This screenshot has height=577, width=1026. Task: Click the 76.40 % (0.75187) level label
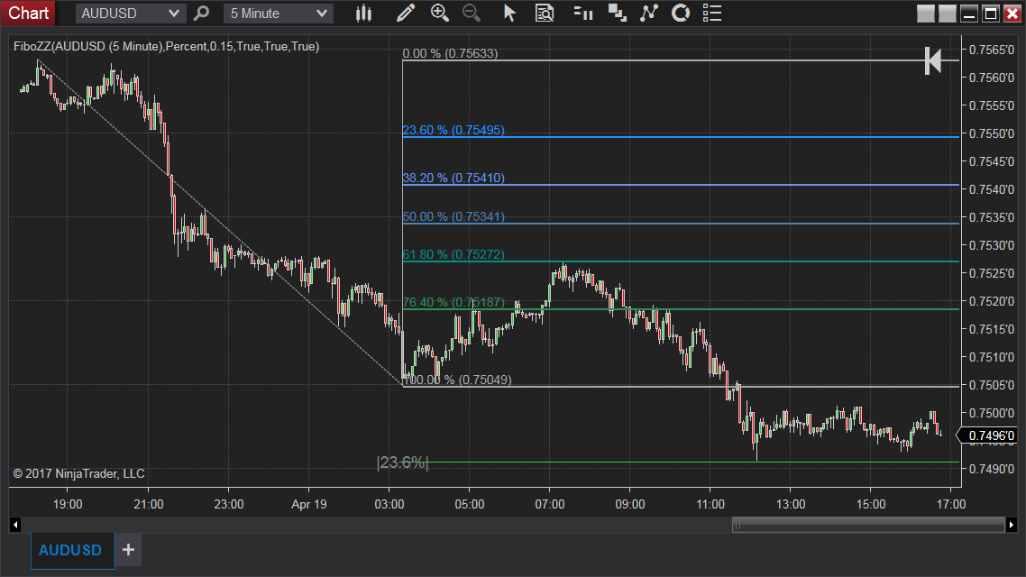(453, 302)
